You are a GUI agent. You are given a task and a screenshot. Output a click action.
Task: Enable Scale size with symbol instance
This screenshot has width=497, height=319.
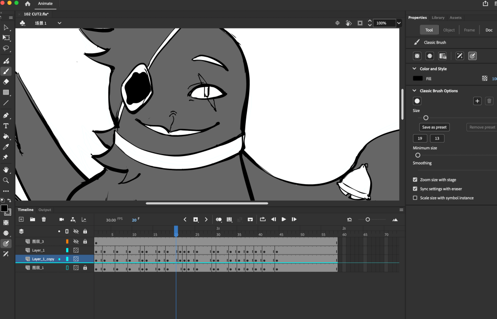tap(415, 198)
